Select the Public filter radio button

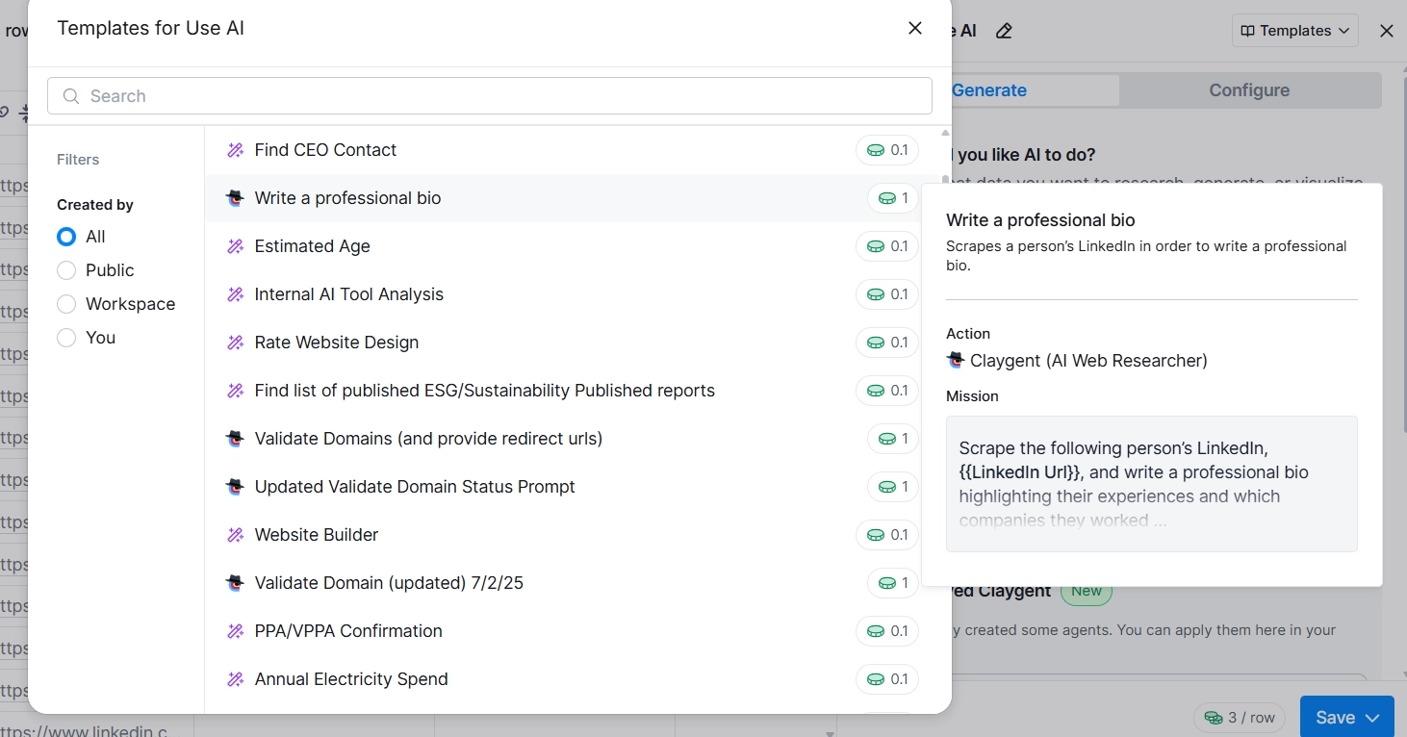(66, 270)
